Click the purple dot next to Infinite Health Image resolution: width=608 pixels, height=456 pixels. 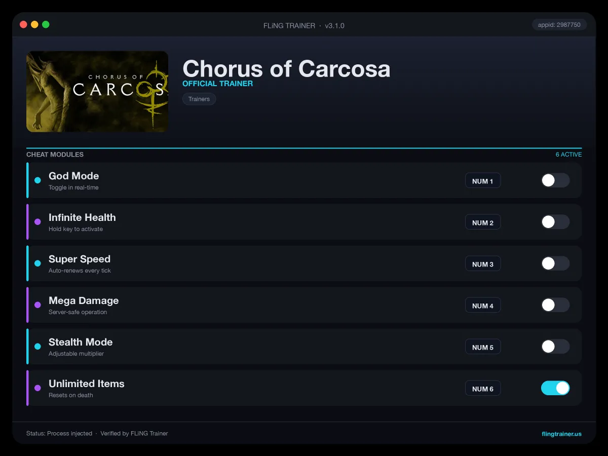coord(37,222)
